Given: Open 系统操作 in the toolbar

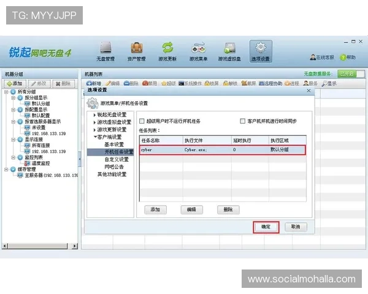Looking at the screenshot, I should tap(190, 83).
